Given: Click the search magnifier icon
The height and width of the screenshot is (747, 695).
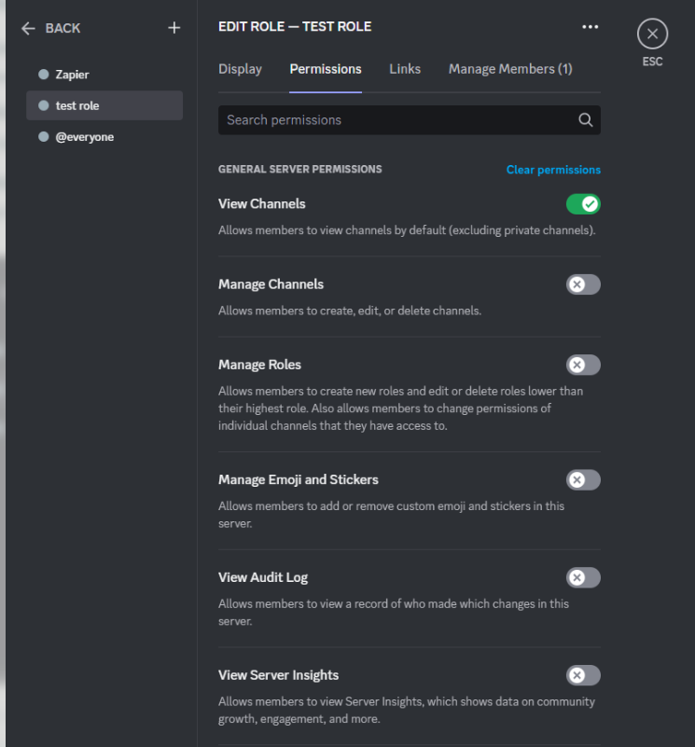Looking at the screenshot, I should 585,120.
